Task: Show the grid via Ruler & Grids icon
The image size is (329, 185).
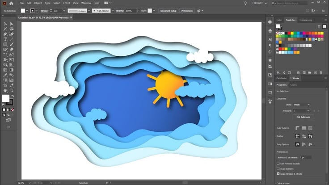Action: (304, 128)
